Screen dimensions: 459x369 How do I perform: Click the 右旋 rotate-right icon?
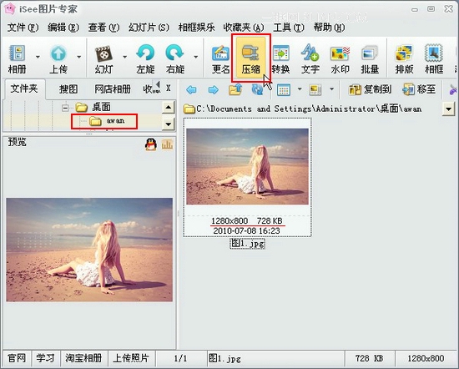(x=175, y=59)
